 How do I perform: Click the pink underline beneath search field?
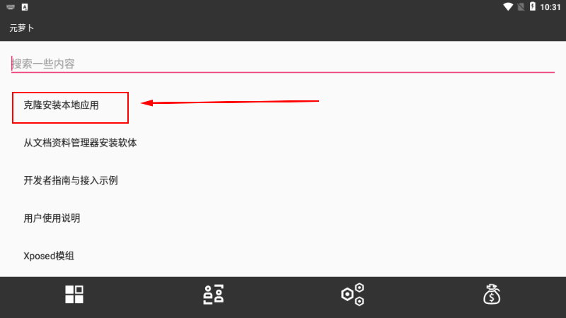[283, 73]
